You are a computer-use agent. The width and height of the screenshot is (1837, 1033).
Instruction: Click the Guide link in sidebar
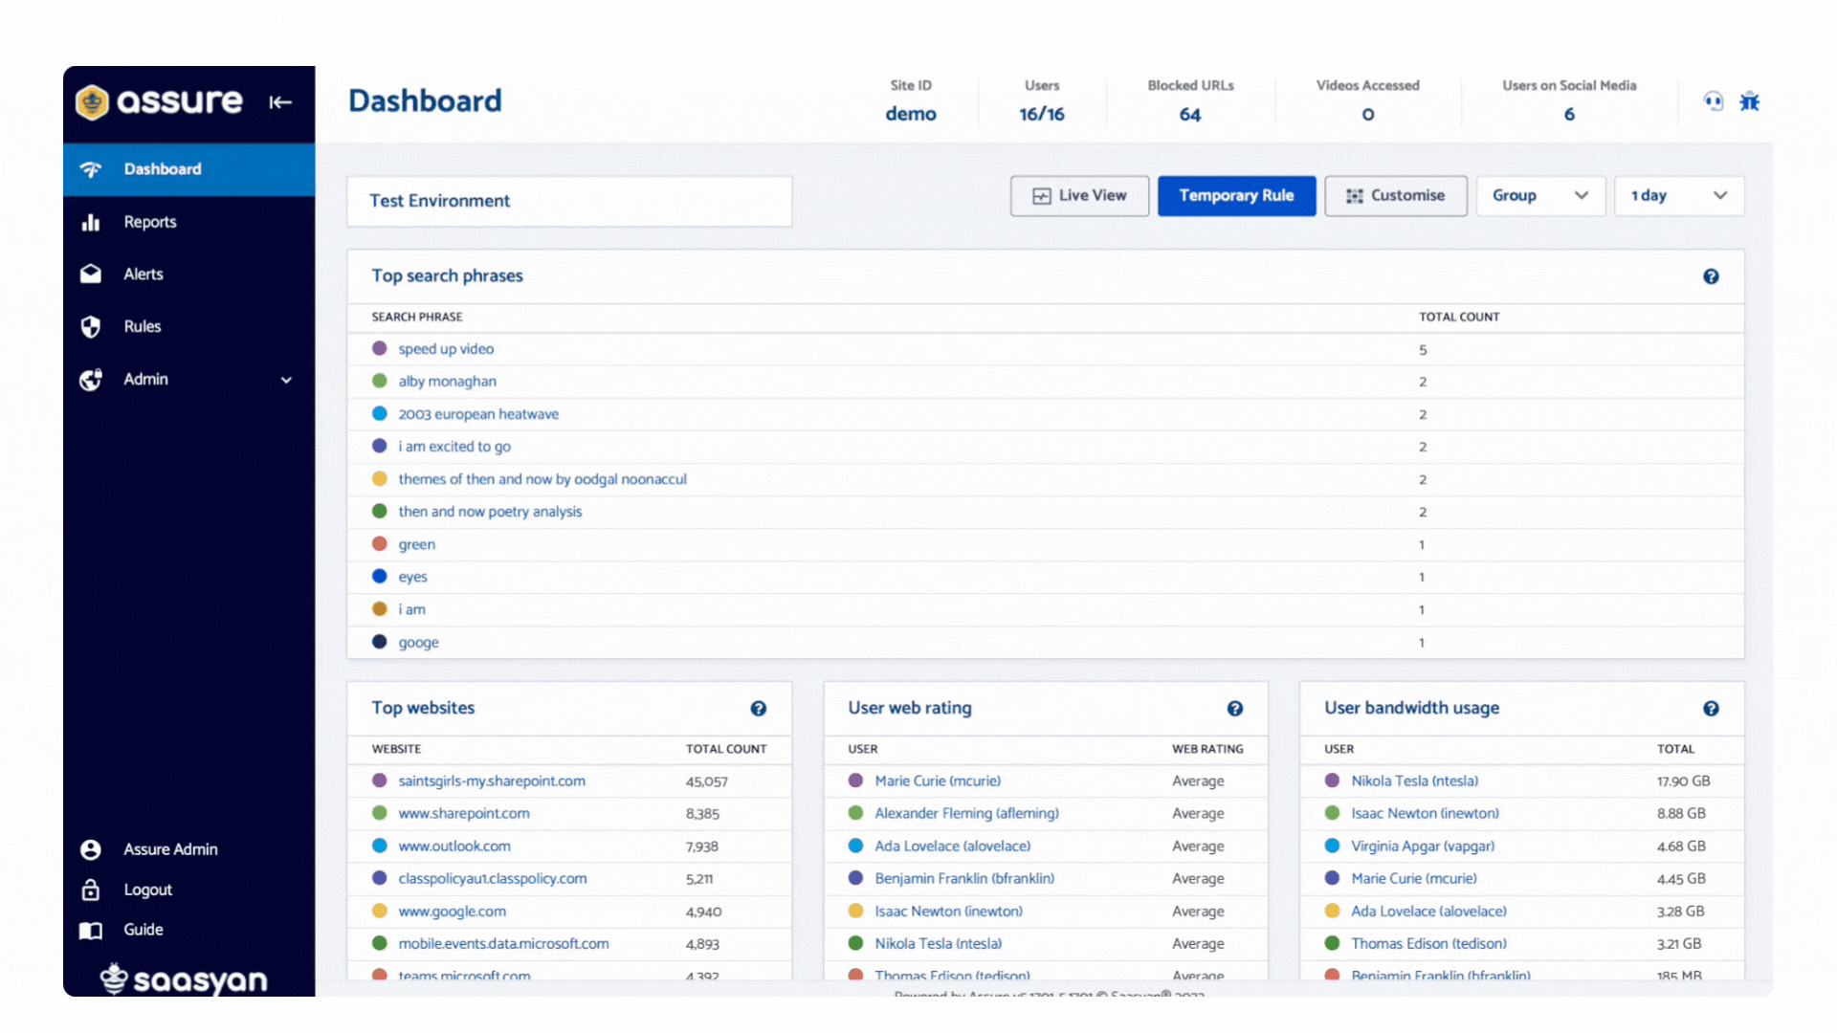pyautogui.click(x=143, y=929)
